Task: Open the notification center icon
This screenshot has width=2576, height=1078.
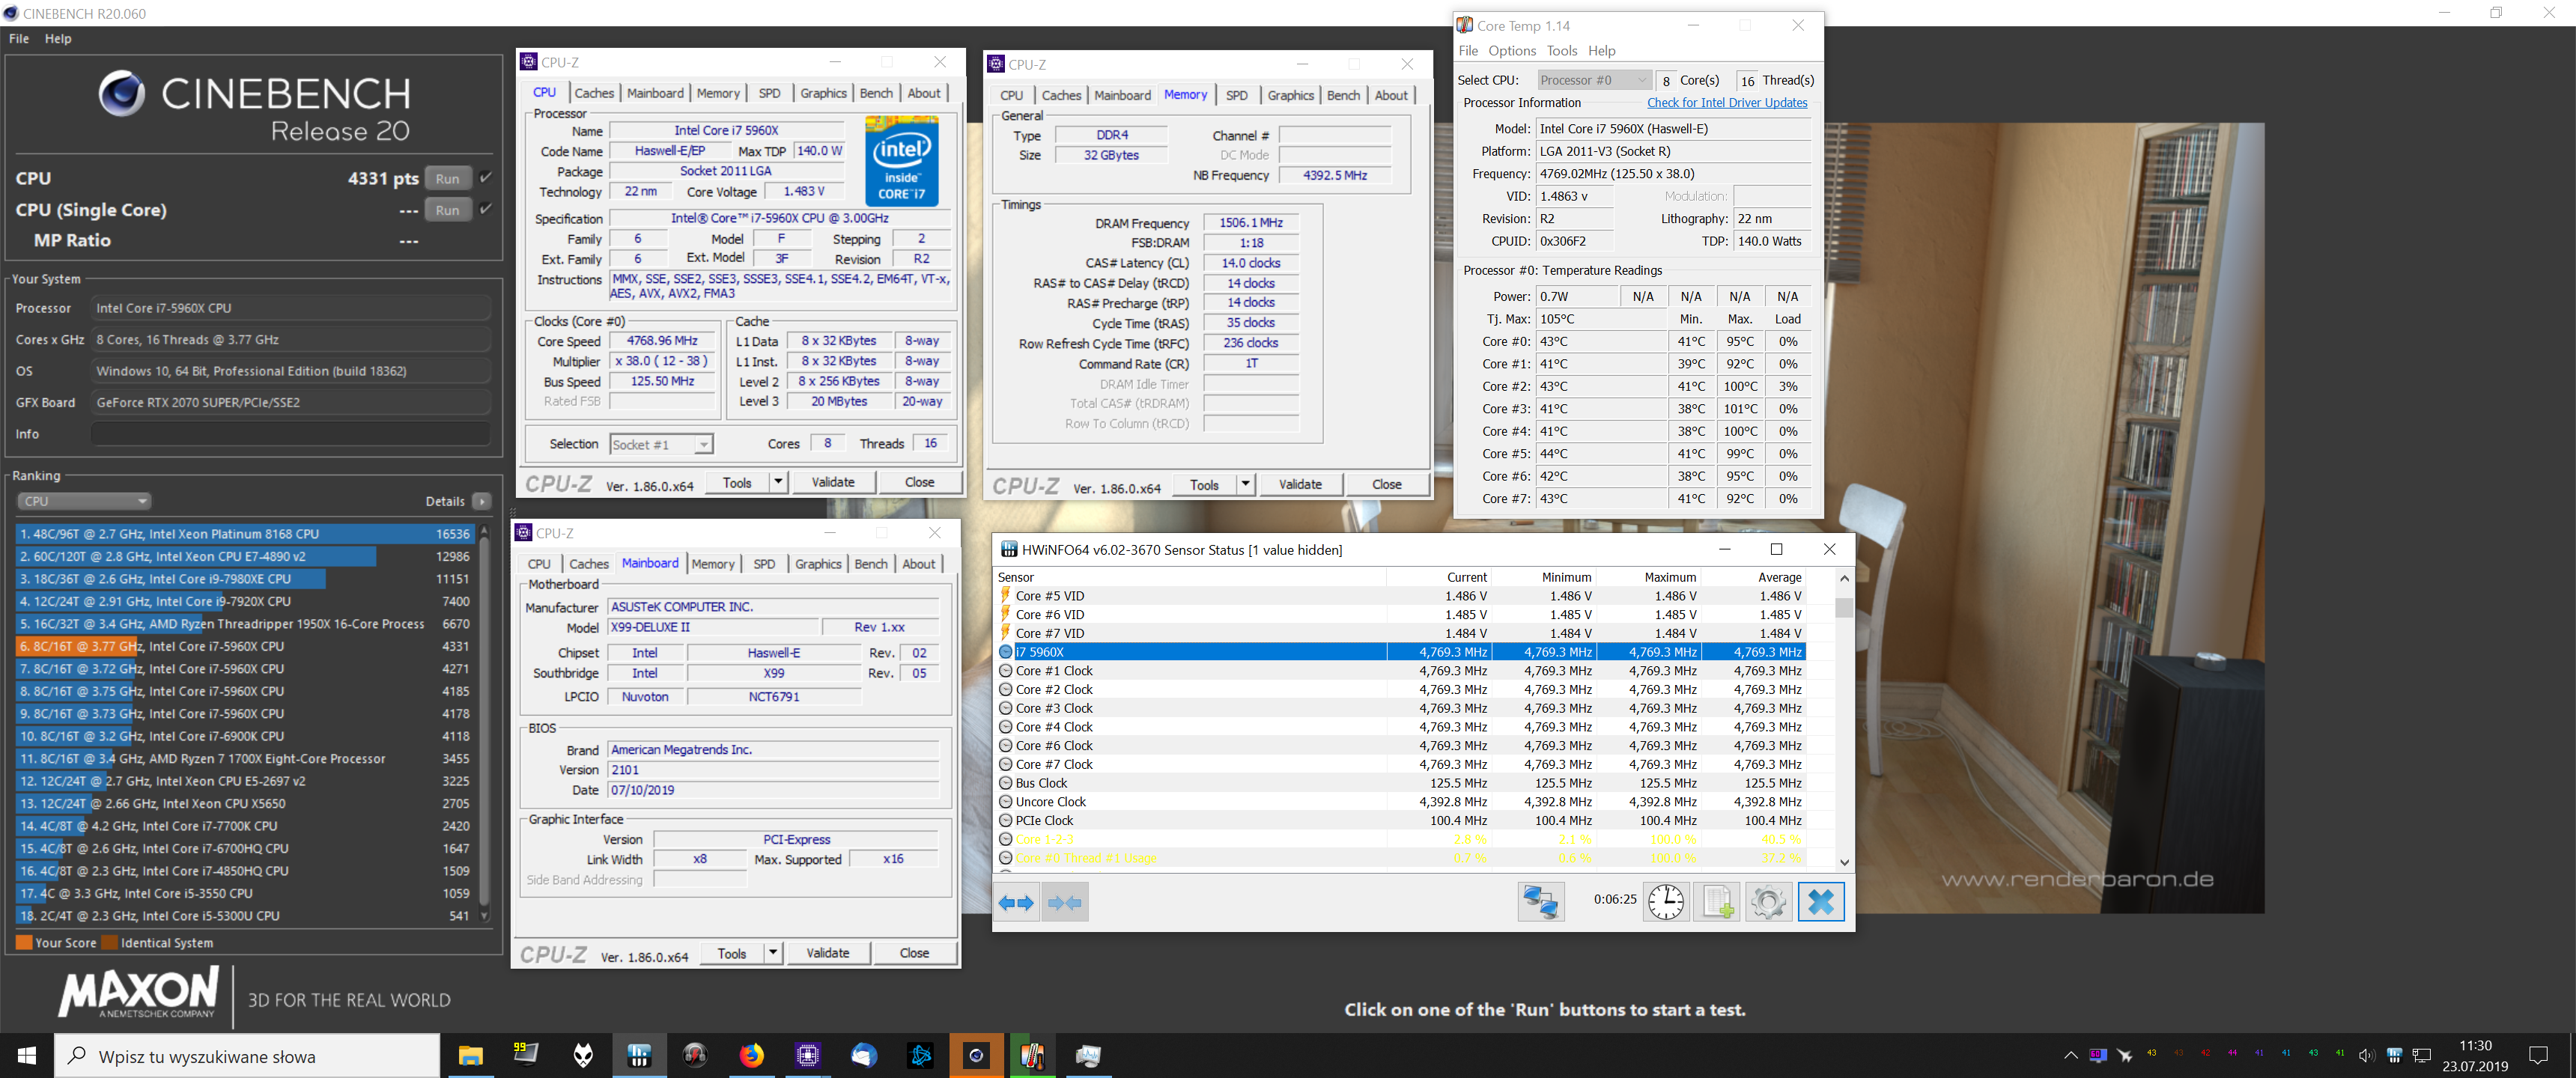Action: click(x=2538, y=1055)
